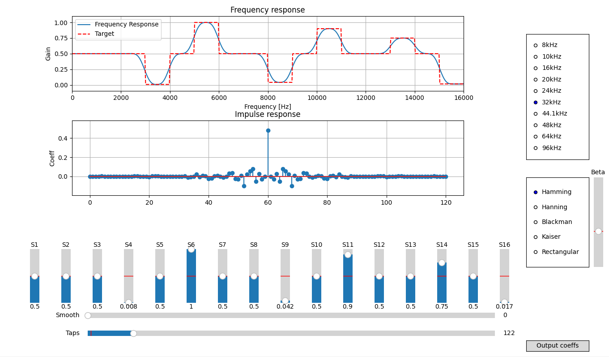The width and height of the screenshot is (609, 357).
Task: Select the 8kHz sample rate option
Action: pyautogui.click(x=536, y=45)
